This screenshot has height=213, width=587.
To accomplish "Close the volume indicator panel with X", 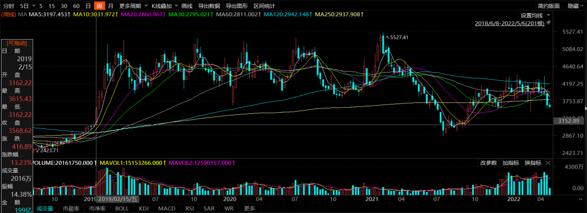I will coord(548,163).
